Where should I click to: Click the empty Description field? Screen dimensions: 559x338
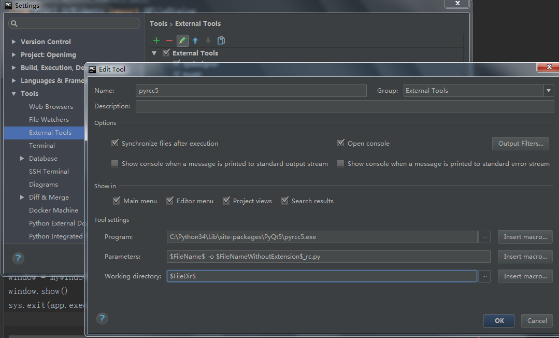[x=345, y=106]
